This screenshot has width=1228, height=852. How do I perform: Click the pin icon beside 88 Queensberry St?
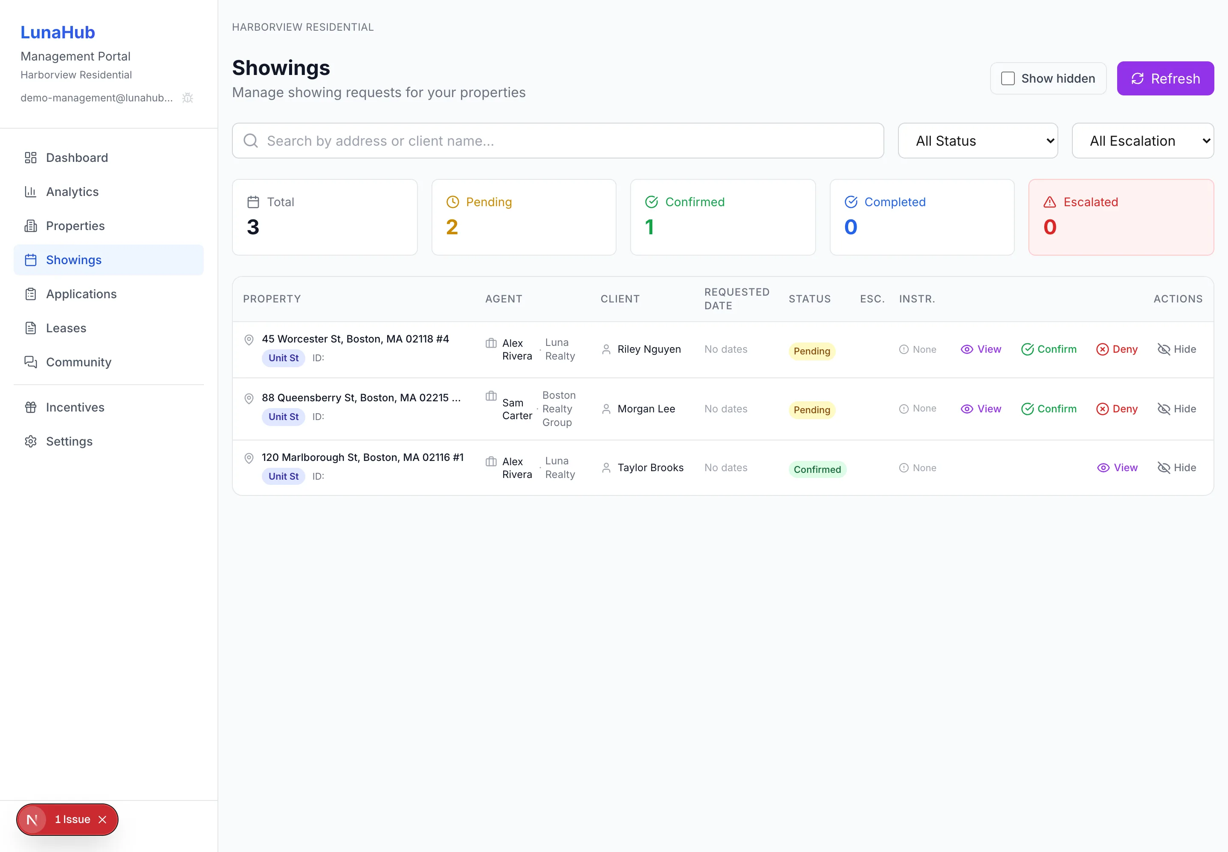click(x=249, y=398)
